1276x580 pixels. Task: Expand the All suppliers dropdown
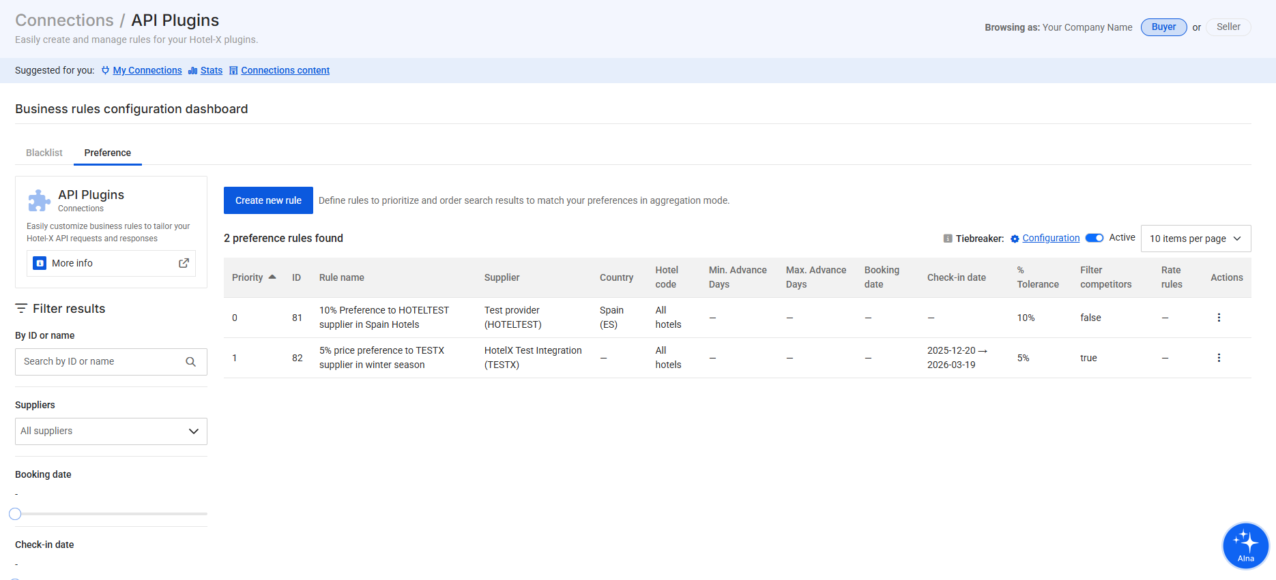coord(111,431)
